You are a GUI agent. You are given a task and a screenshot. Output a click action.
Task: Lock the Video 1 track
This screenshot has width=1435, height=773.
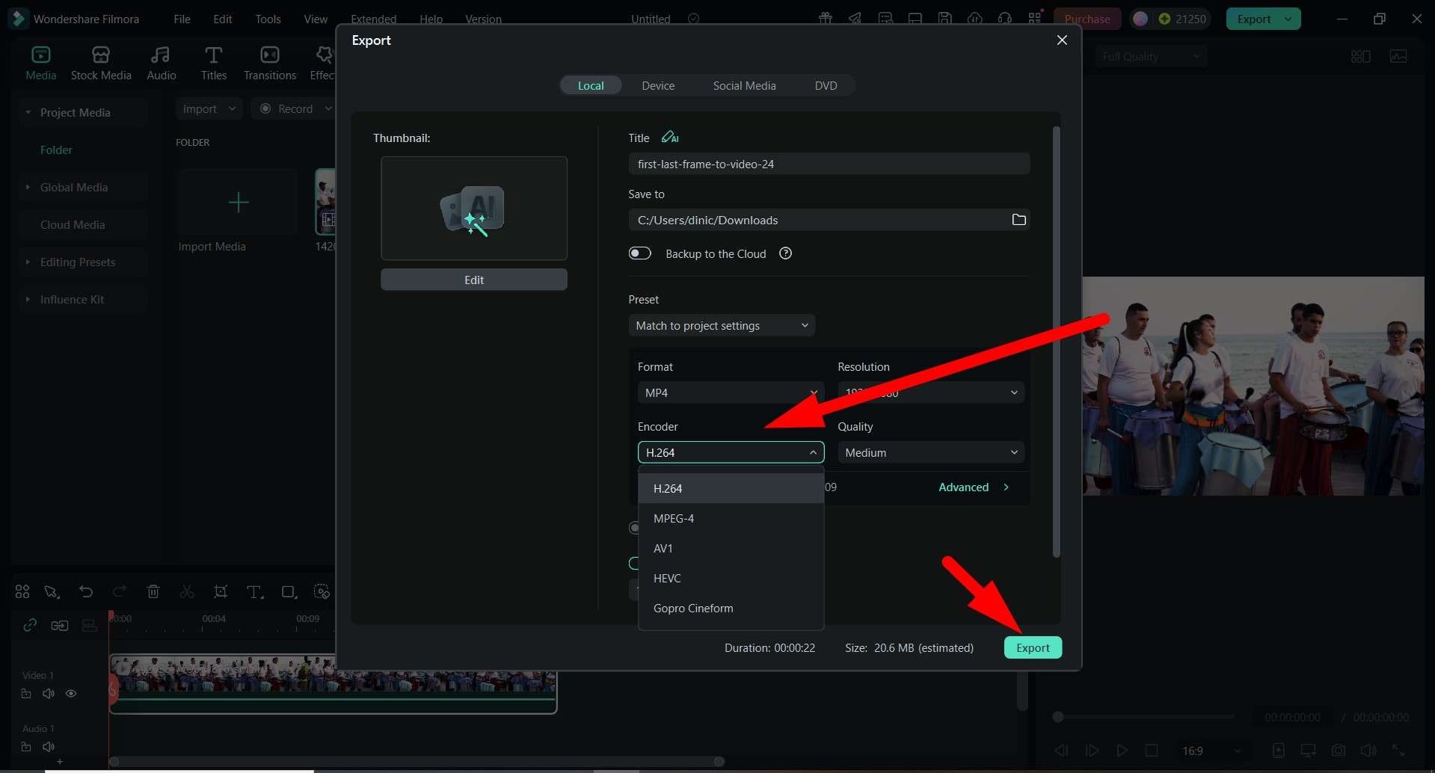pos(26,693)
